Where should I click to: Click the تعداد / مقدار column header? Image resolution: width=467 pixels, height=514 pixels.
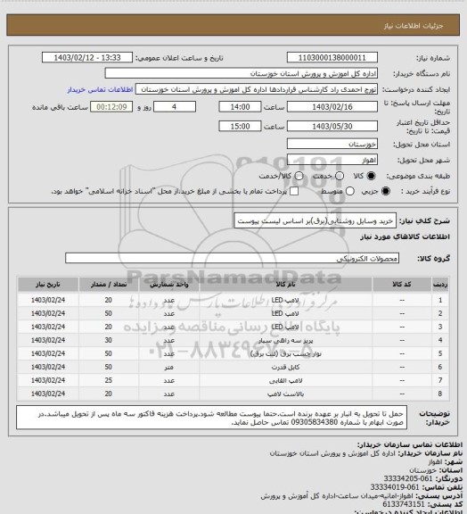click(x=109, y=285)
